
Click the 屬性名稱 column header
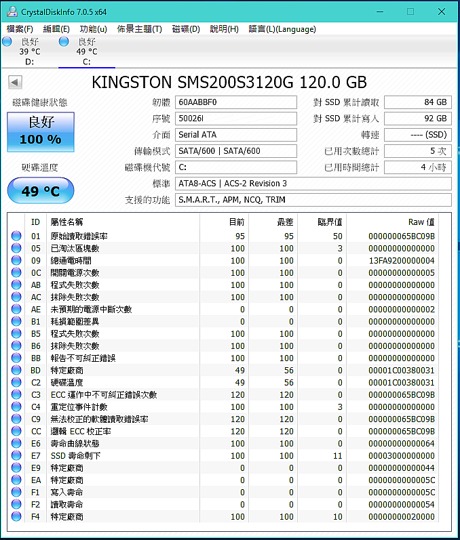[123, 222]
